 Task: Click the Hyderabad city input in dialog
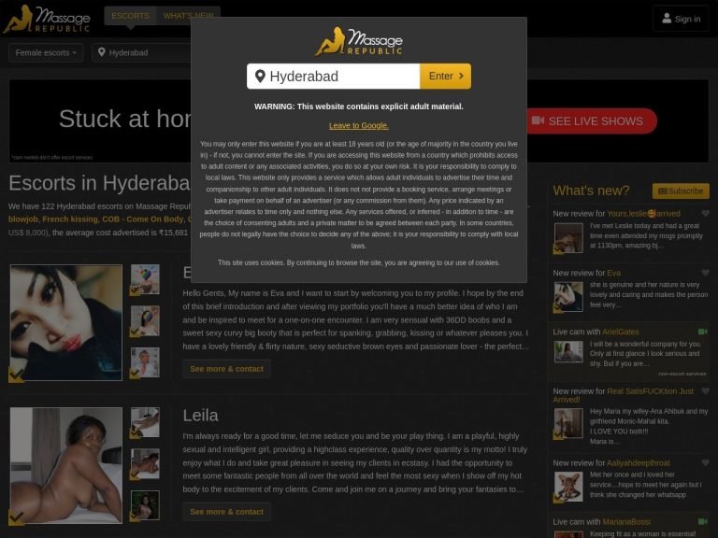coord(337,77)
